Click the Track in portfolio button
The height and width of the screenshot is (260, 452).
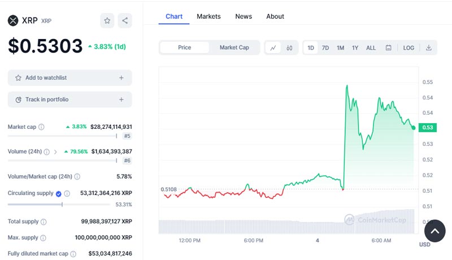point(69,99)
